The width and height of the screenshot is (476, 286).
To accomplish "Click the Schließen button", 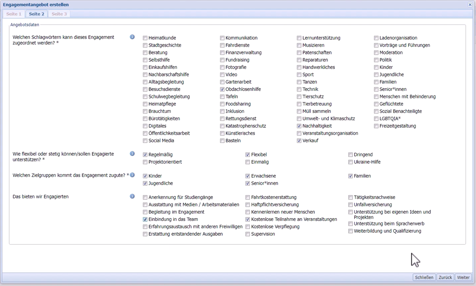I will [424, 277].
